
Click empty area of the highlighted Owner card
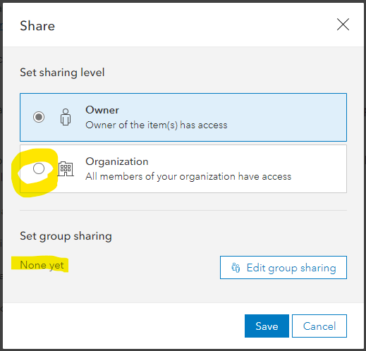[287, 117]
